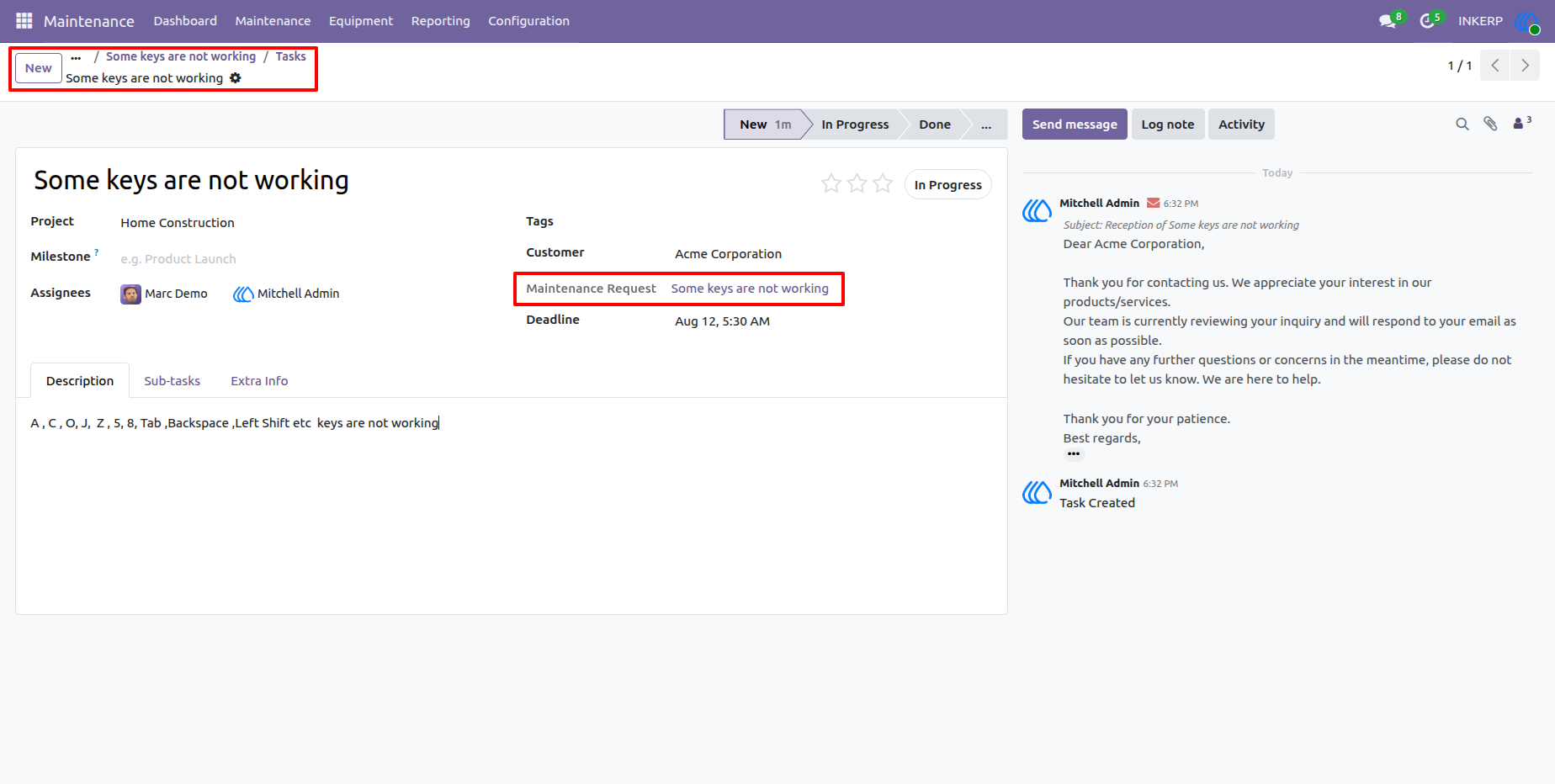Open the Configuration menu
Viewport: 1555px width, 784px height.
pyautogui.click(x=528, y=21)
